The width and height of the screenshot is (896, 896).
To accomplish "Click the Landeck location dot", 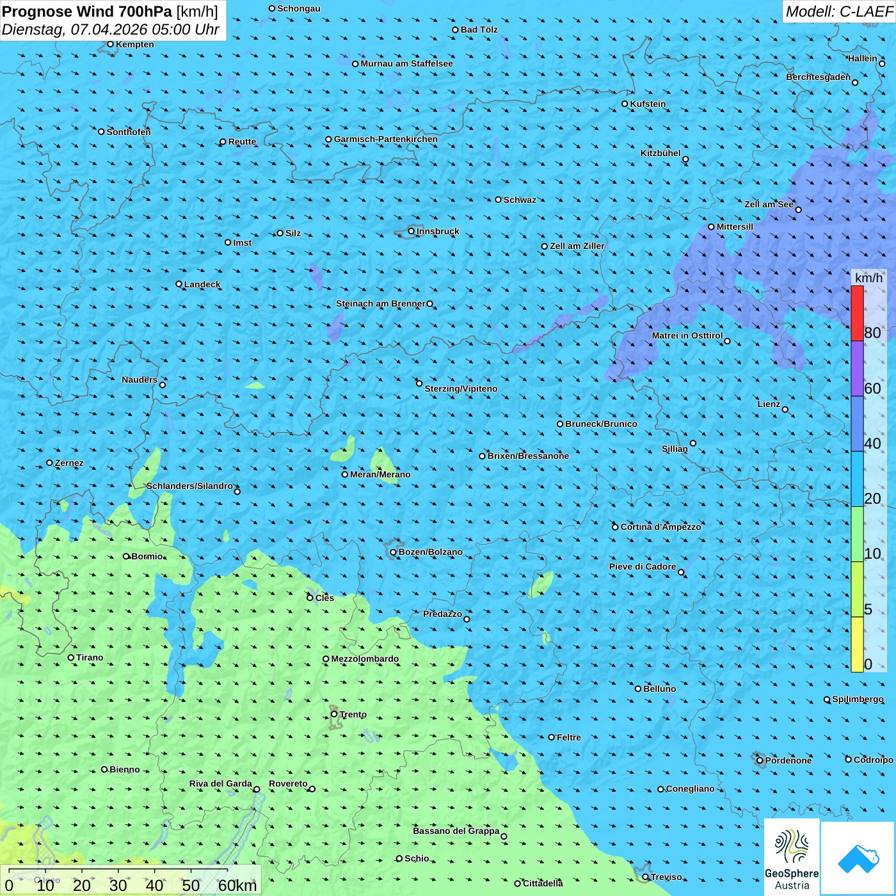I will tap(179, 284).
